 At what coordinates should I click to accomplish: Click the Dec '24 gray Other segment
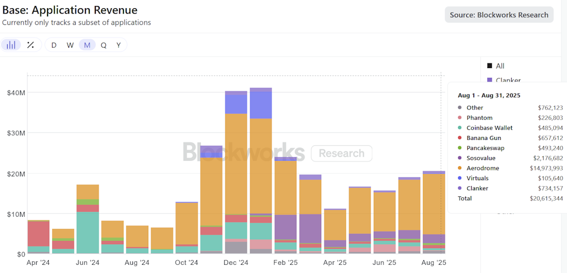pos(236,248)
